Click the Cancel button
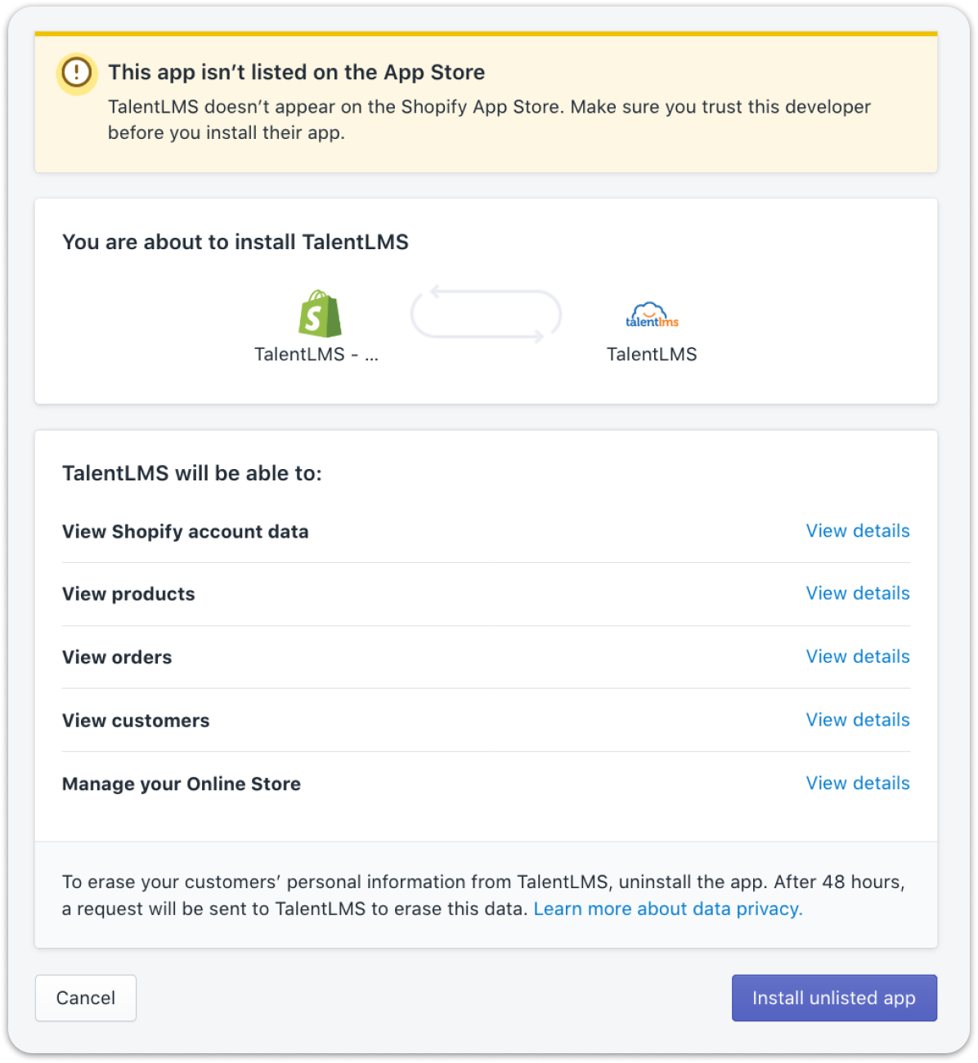The height and width of the screenshot is (1063, 978). point(86,998)
